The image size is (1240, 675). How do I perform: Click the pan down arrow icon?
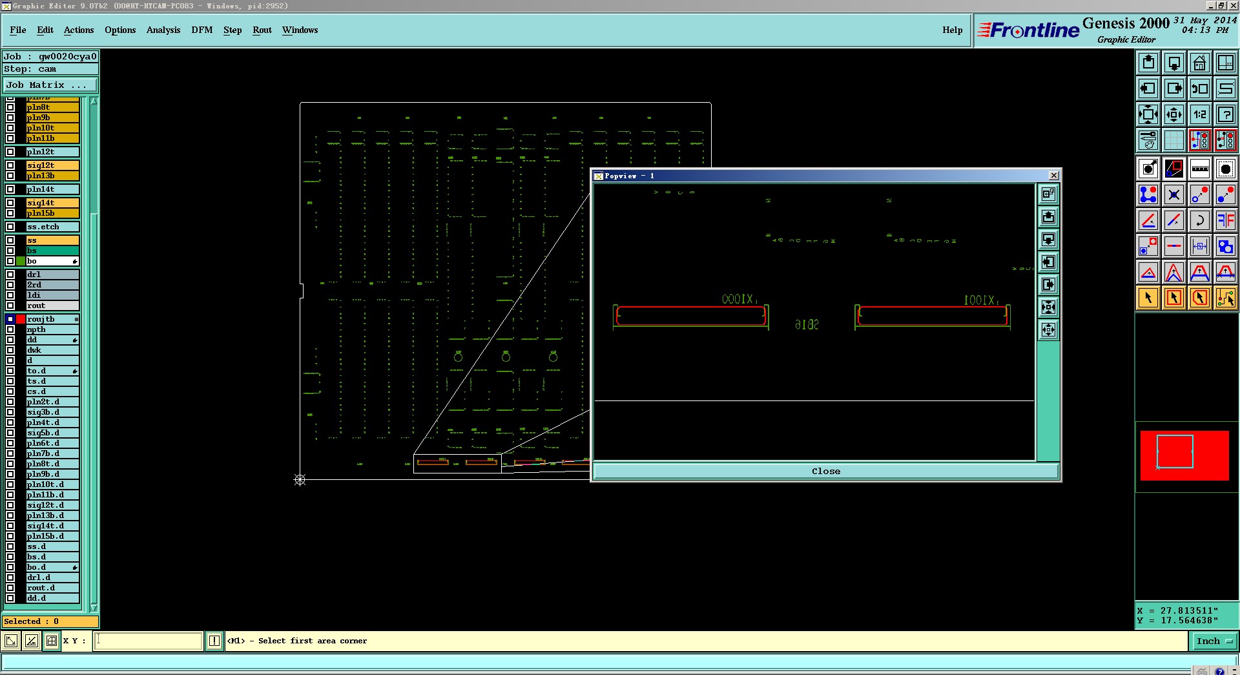1174,63
